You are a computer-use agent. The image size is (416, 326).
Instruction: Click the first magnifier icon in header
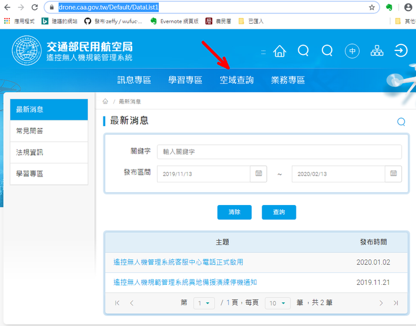(x=303, y=50)
